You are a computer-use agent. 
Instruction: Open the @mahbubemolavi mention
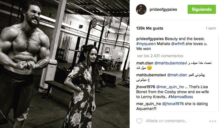click(170, 63)
